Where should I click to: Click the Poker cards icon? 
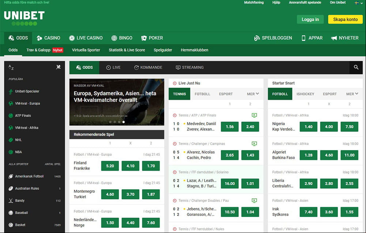tap(144, 38)
